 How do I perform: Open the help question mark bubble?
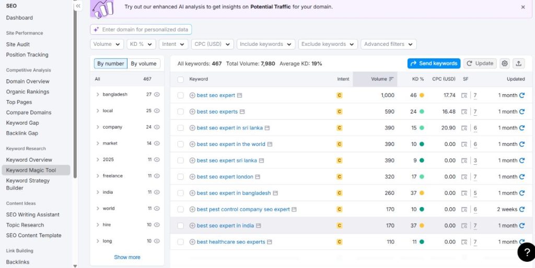526,252
